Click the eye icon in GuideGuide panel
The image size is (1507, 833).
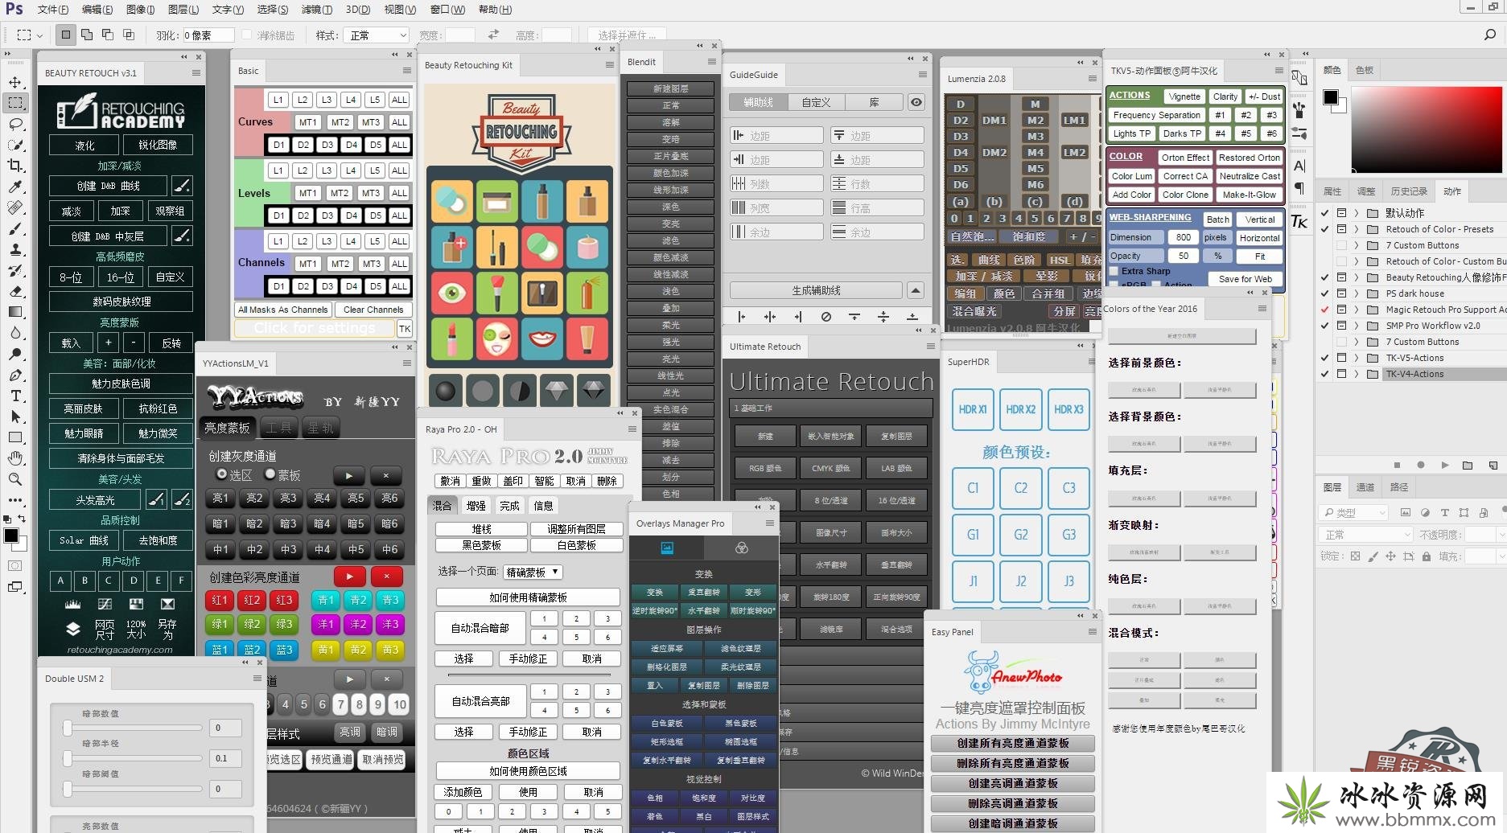coord(916,102)
